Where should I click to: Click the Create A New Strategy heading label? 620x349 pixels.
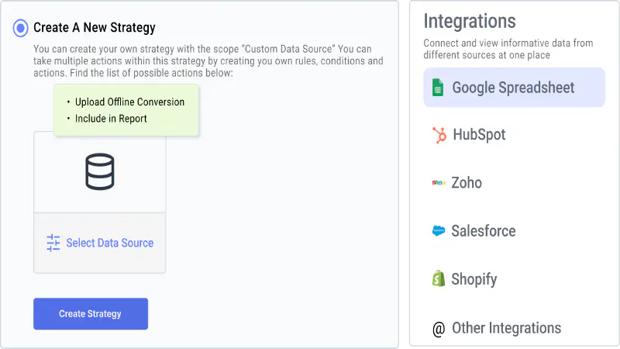coord(94,28)
